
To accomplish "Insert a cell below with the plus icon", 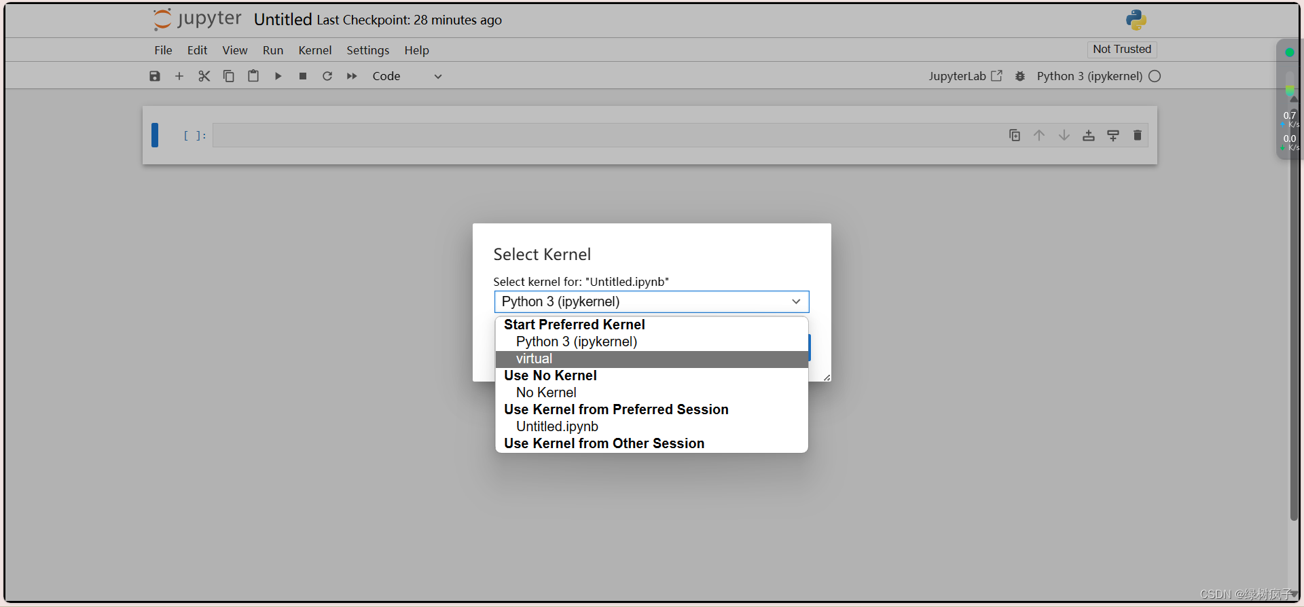I will click(x=179, y=76).
